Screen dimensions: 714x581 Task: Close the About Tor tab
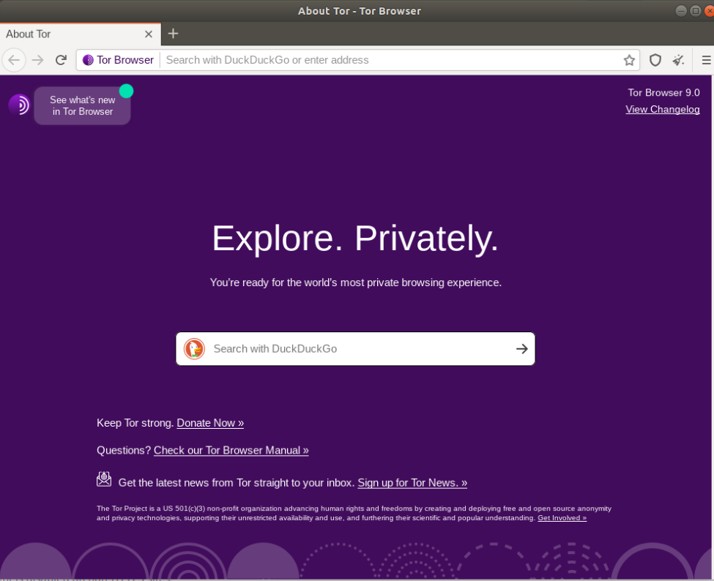(x=149, y=34)
